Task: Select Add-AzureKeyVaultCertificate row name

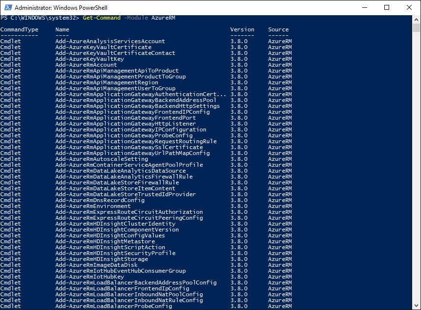Action: coord(103,47)
